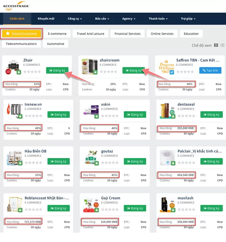This screenshot has height=242, width=226.
Task: Click the 293,000 VND commission value
Action: (185, 128)
